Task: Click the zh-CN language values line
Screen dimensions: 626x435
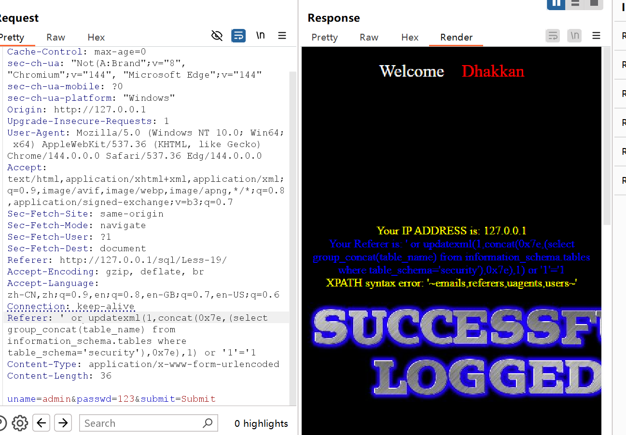Action: pos(143,295)
